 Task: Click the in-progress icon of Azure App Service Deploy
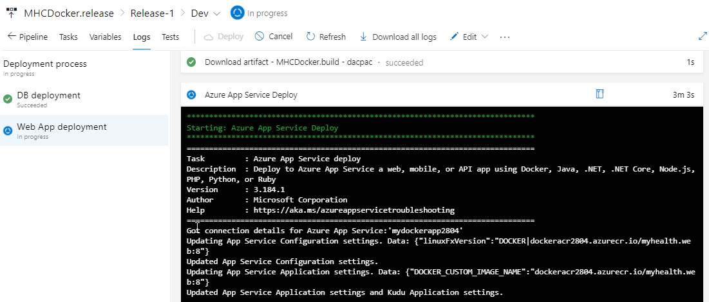pos(191,95)
